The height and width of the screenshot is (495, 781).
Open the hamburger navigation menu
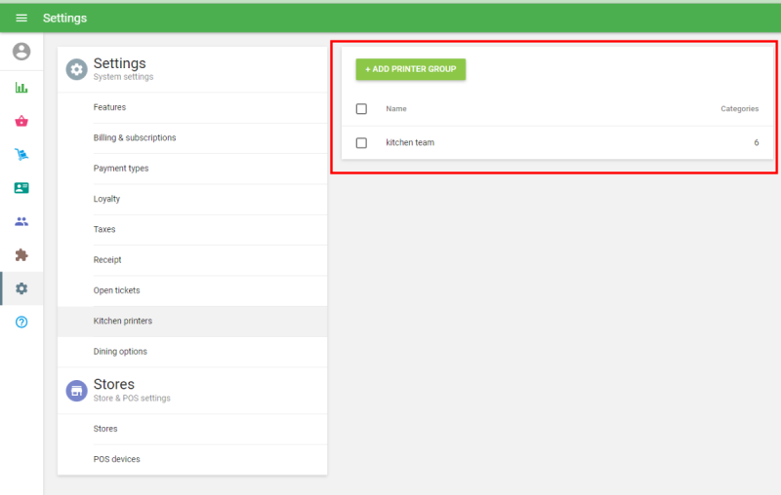(21, 19)
